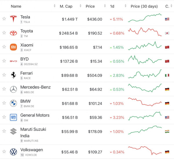The height and width of the screenshot is (160, 174).
Task: Toggle favorite star for Tesla
Action: pyautogui.click(x=4, y=19)
